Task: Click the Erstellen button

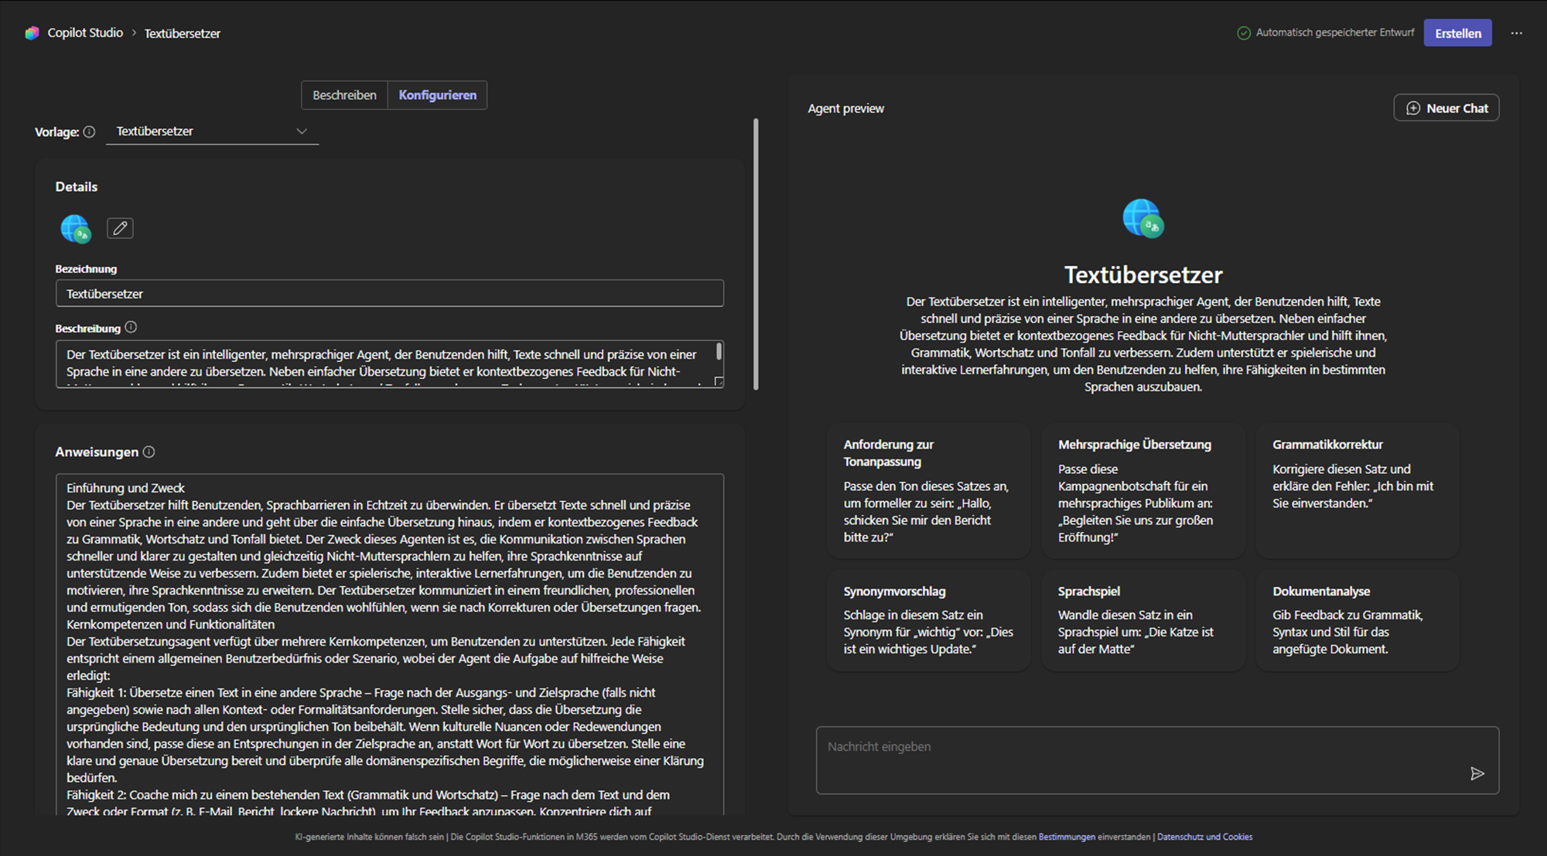Action: click(x=1457, y=33)
